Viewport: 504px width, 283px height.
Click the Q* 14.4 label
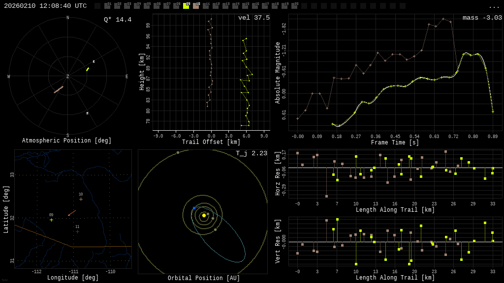point(118,20)
